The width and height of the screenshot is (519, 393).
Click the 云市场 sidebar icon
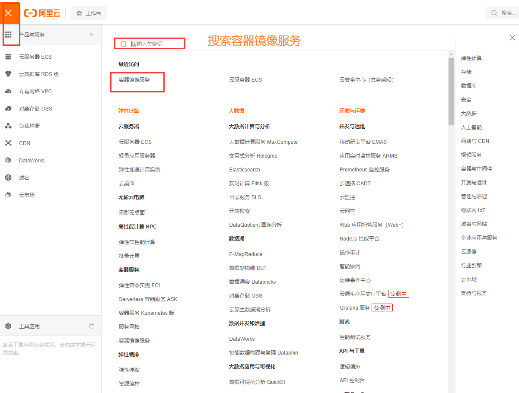coord(8,195)
